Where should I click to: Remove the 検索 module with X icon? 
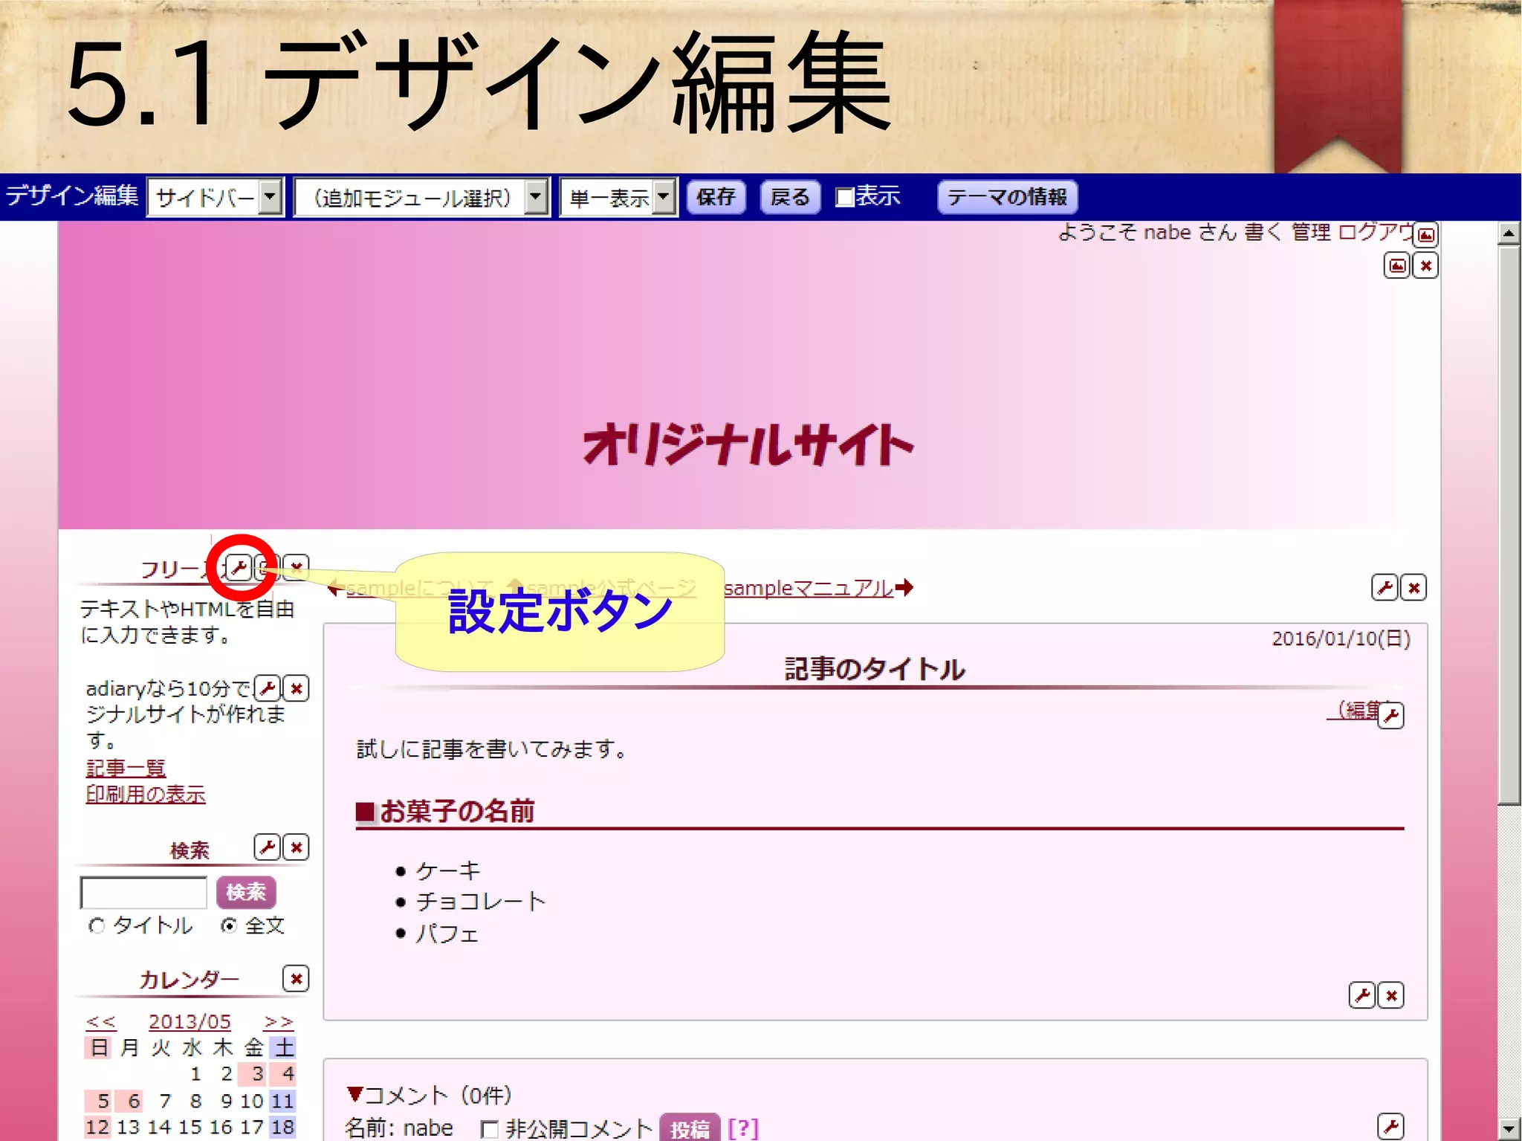coord(297,847)
